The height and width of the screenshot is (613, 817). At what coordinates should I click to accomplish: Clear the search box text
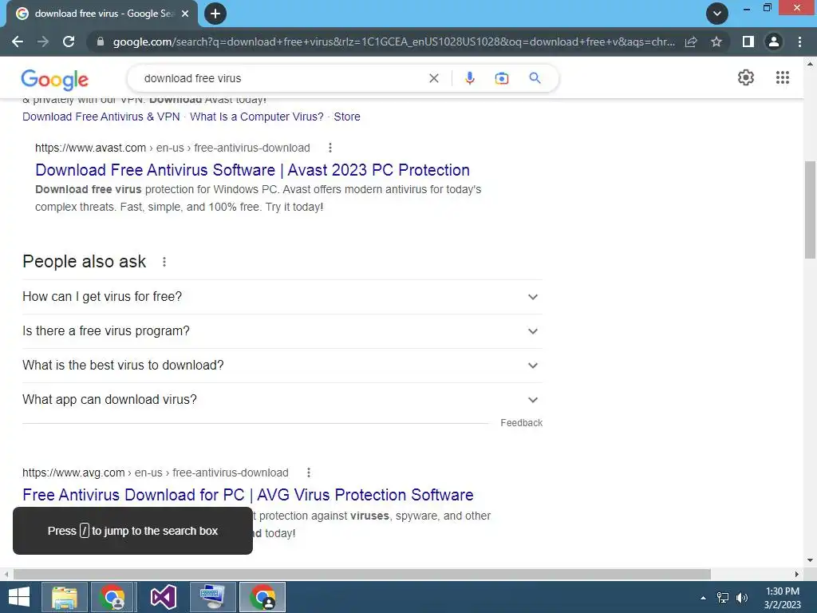433,78
